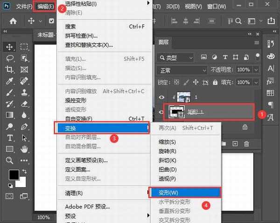Delete layer using trash icon
The image size is (280, 223).
point(246,144)
